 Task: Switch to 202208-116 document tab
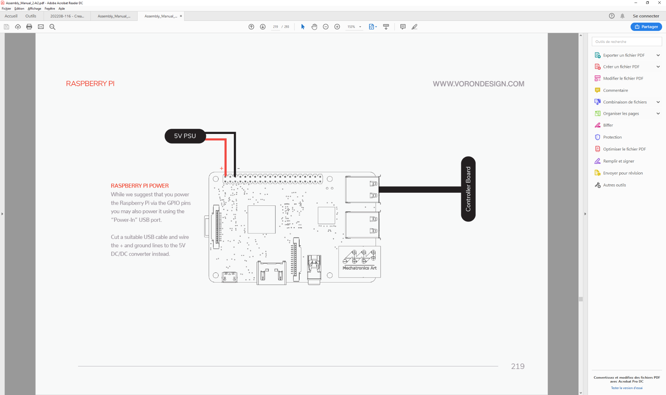pyautogui.click(x=67, y=16)
